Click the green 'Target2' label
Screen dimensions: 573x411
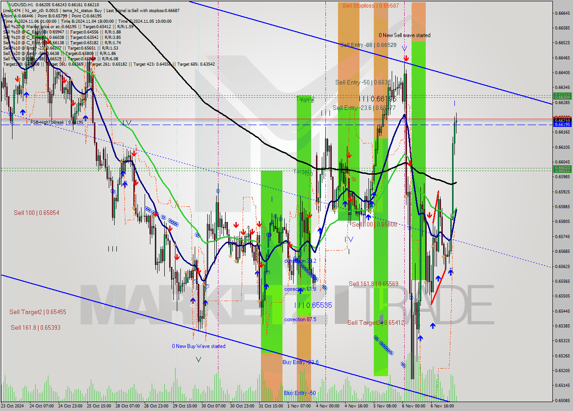pyautogui.click(x=305, y=98)
